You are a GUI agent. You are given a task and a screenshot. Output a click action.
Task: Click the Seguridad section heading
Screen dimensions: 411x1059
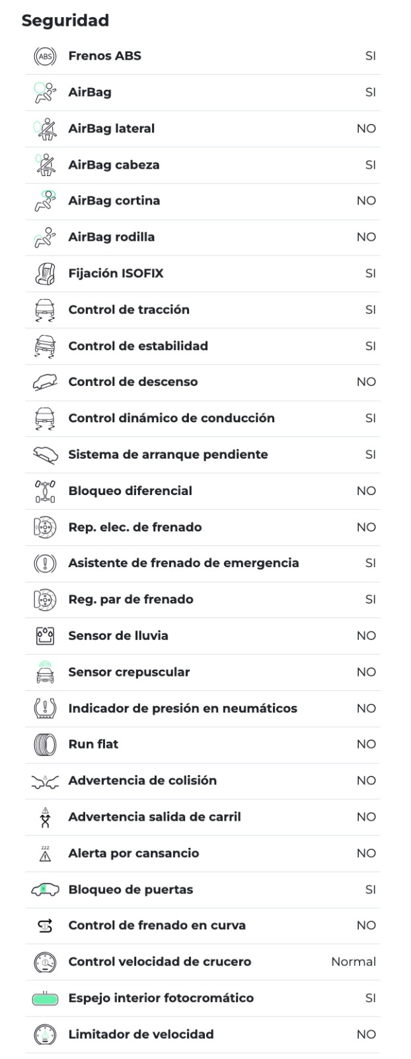pos(65,21)
